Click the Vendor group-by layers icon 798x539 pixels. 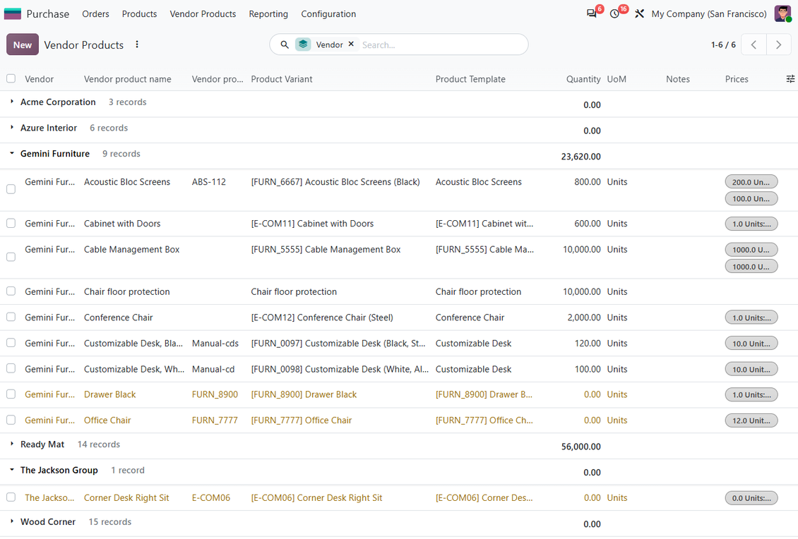(304, 44)
